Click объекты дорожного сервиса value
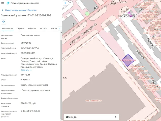 (35, 90)
